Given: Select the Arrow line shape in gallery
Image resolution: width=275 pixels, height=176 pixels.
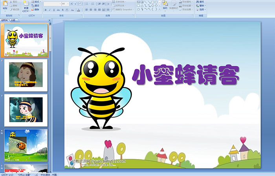Looking at the screenshot, I should click(149, 2).
